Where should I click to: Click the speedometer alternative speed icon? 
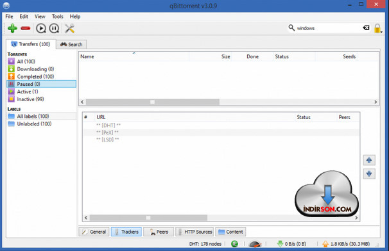255,244
